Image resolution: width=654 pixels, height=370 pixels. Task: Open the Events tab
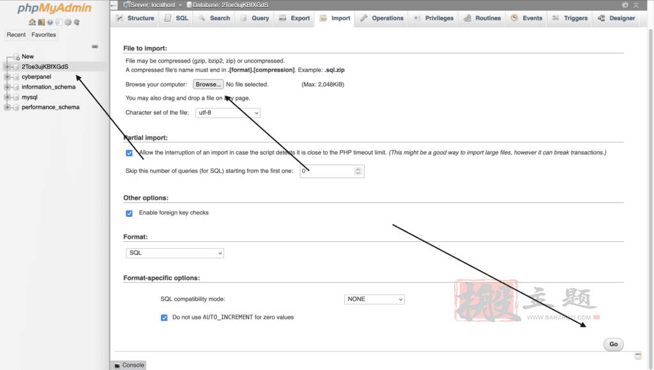(x=526, y=18)
